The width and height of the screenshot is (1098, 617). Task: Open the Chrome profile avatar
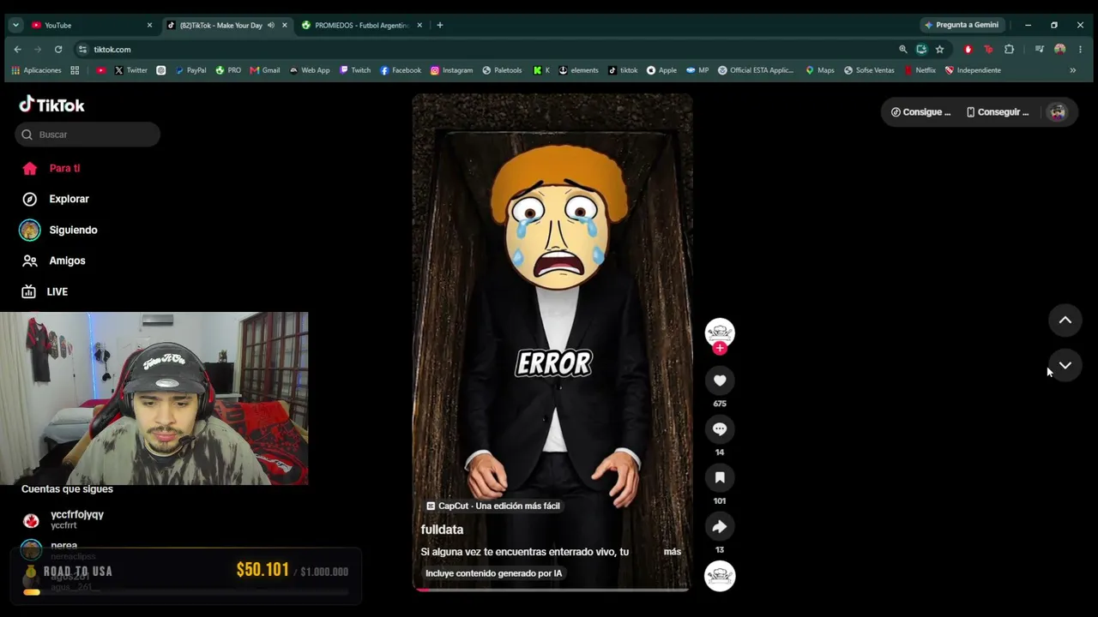[1060, 50]
